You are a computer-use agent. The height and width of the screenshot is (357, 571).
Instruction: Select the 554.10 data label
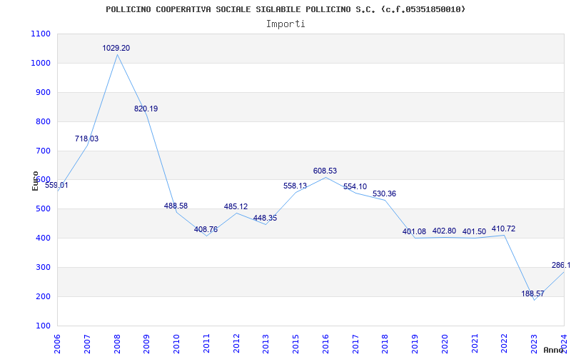tap(355, 186)
